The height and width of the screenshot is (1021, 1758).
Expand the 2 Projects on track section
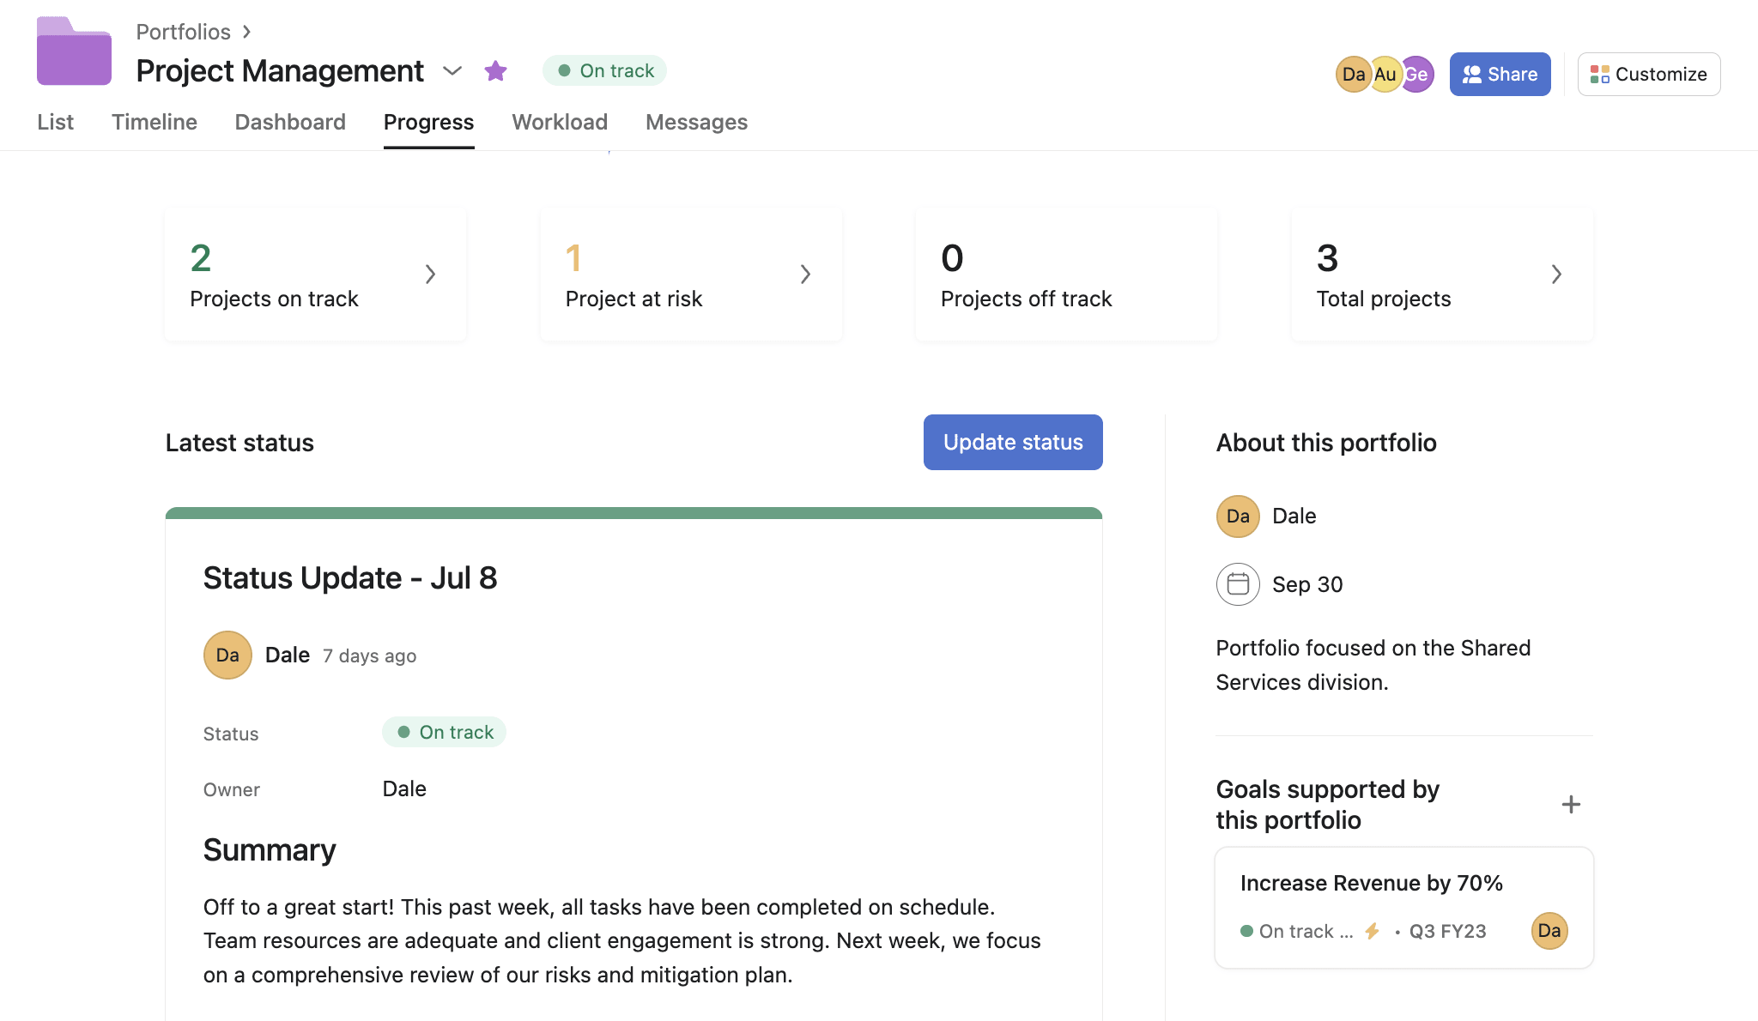(x=430, y=274)
